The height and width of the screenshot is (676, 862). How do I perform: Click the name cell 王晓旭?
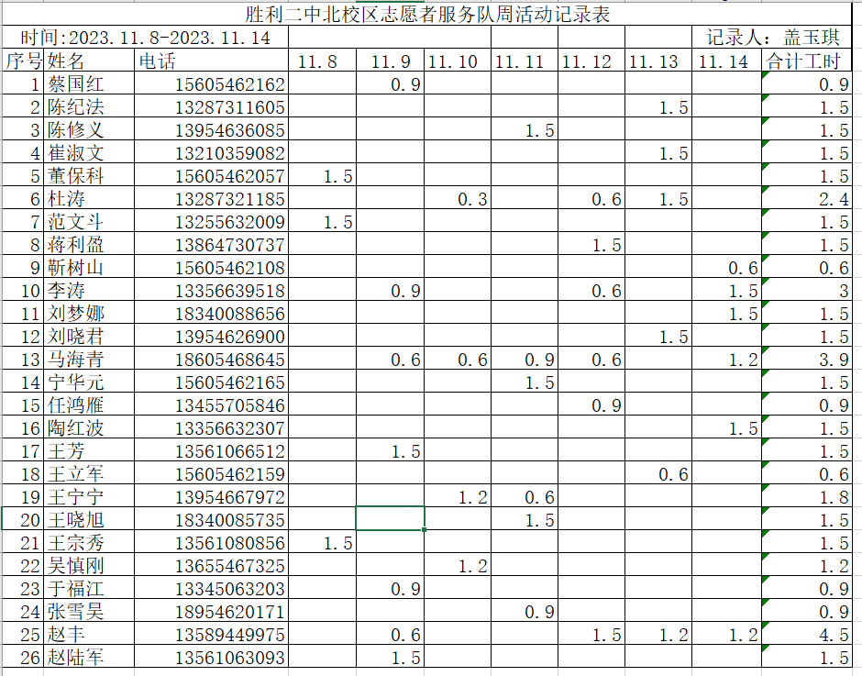point(89,519)
